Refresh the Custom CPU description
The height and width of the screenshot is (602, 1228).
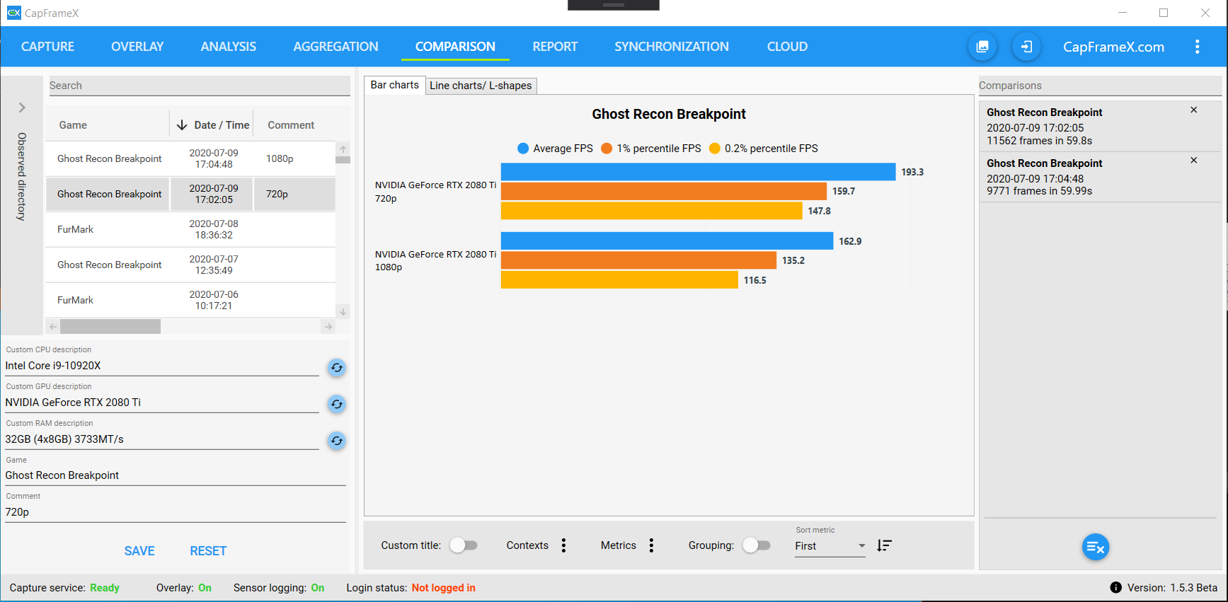(337, 368)
